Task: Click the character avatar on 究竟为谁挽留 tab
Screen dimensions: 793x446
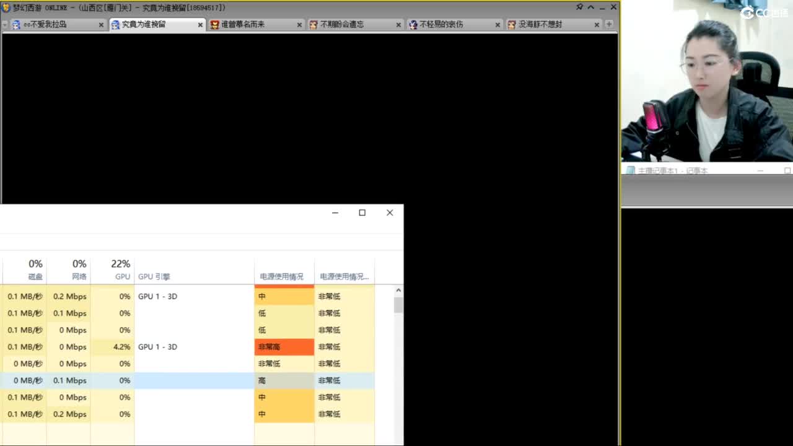Action: pyautogui.click(x=115, y=25)
